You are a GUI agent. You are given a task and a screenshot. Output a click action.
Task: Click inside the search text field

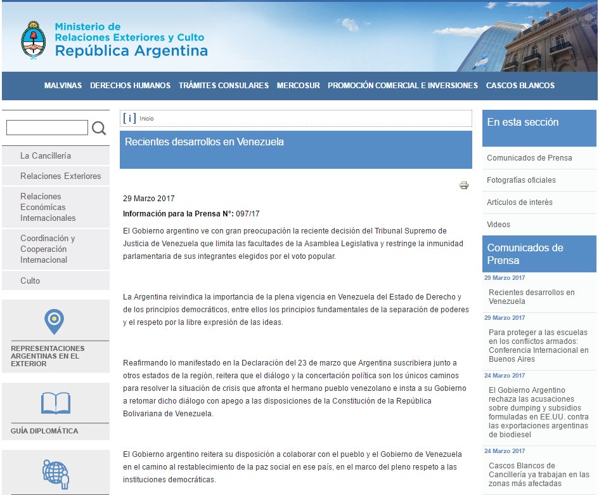(47, 128)
